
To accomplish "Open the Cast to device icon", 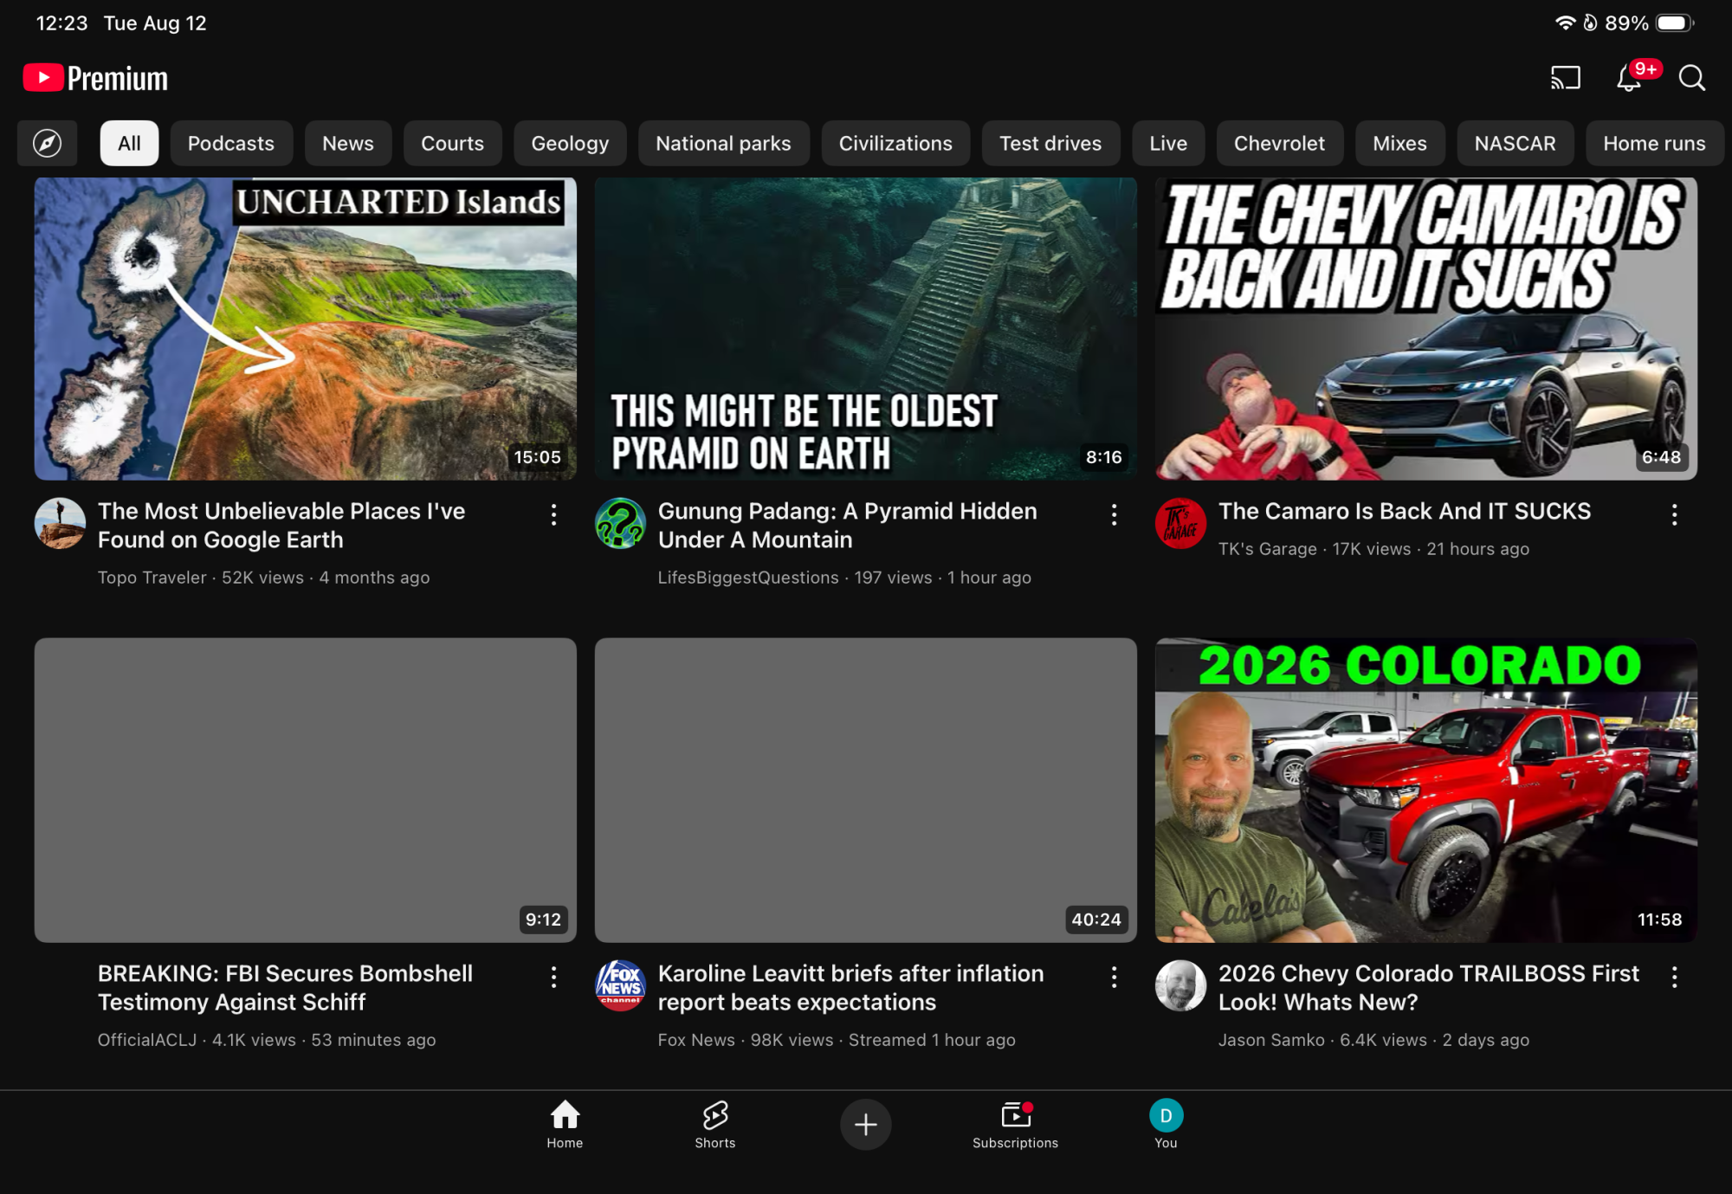I will tap(1565, 78).
